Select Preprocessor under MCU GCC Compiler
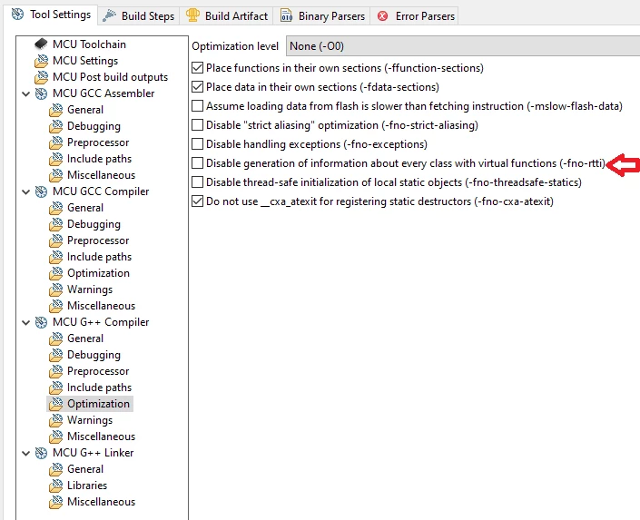640x520 pixels. (98, 240)
